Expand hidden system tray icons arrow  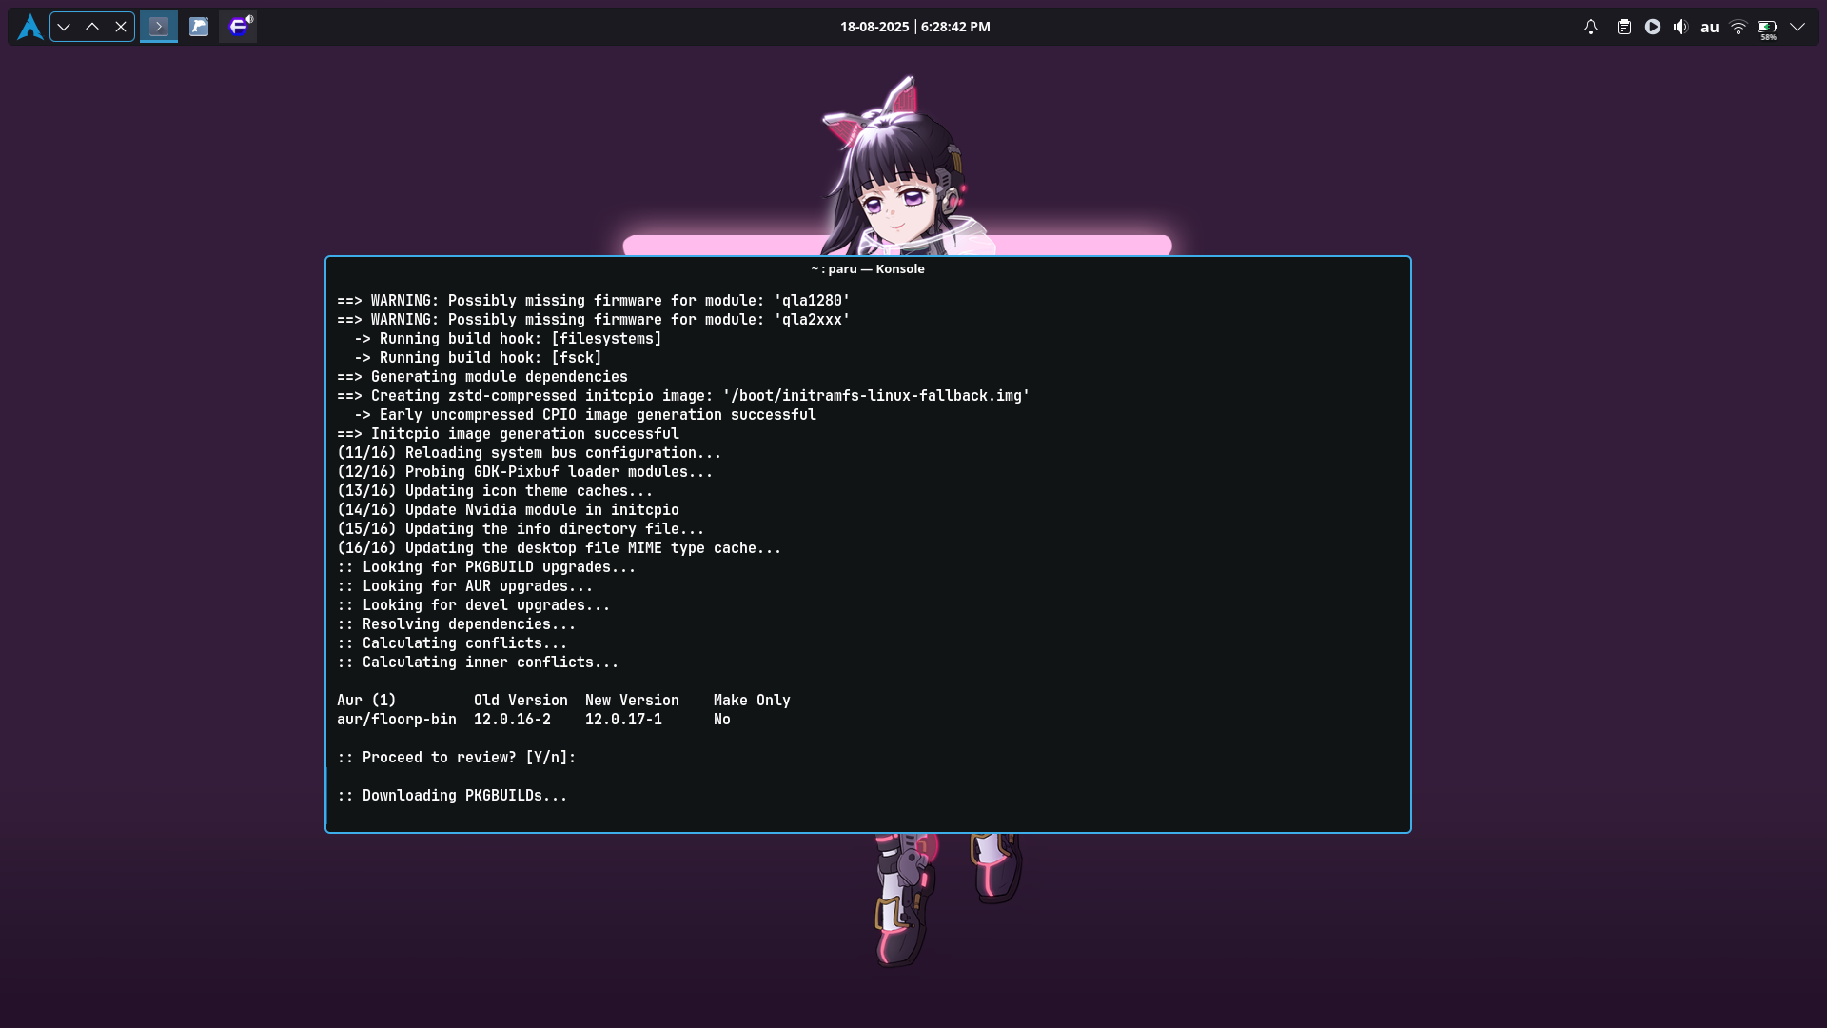[x=1798, y=27]
